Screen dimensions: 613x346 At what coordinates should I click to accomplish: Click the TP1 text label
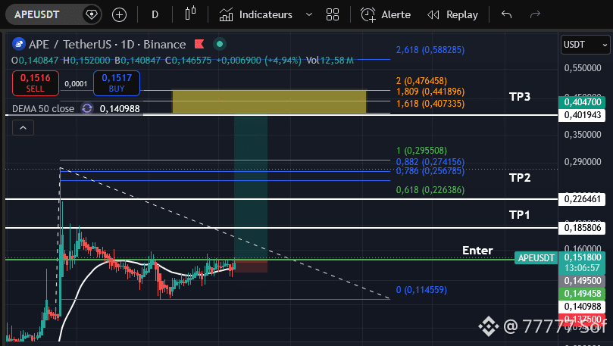coord(519,215)
